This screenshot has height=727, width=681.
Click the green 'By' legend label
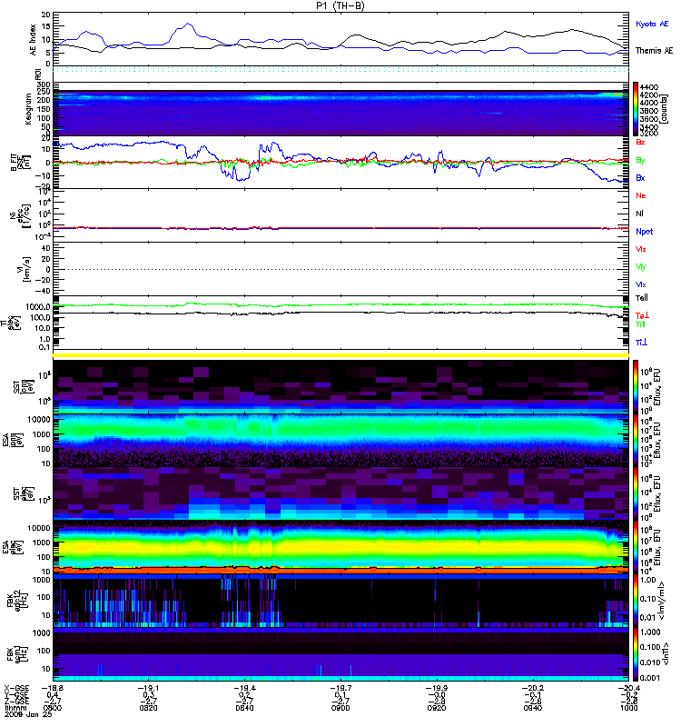(x=640, y=160)
